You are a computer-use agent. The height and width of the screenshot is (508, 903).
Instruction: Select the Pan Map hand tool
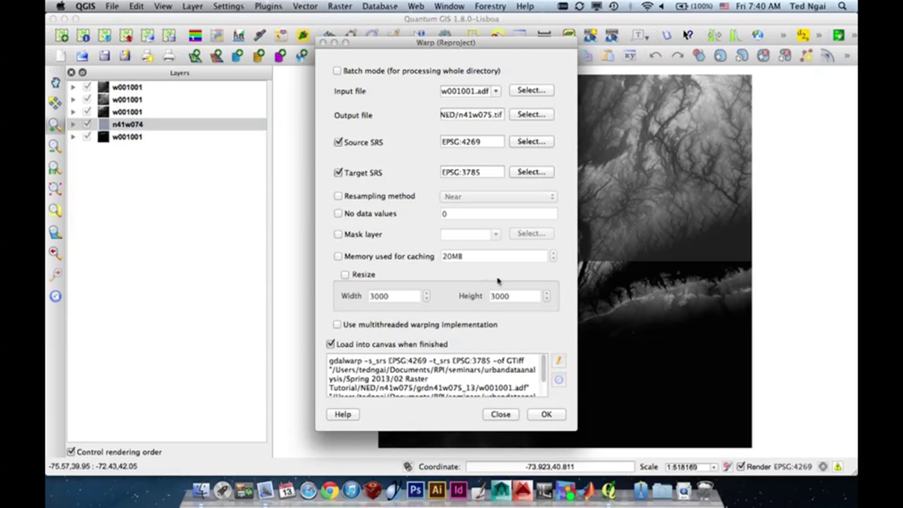(x=55, y=82)
